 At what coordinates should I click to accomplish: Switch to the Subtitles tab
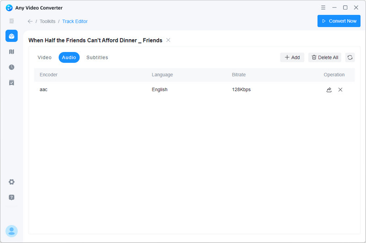point(97,57)
